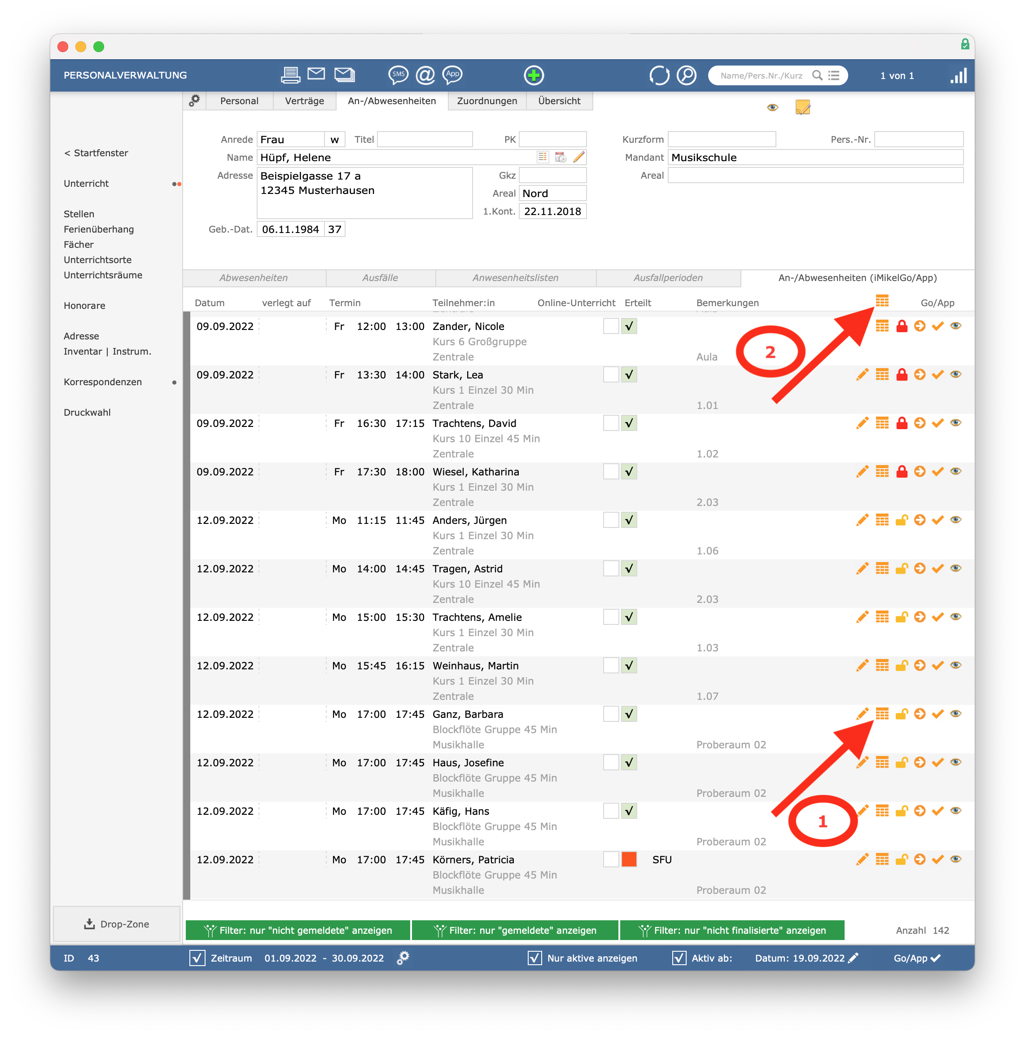The height and width of the screenshot is (1037, 1025).
Task: Toggle Online-Unterricht checkbox for Körners, Patricia
Action: pyautogui.click(x=611, y=859)
